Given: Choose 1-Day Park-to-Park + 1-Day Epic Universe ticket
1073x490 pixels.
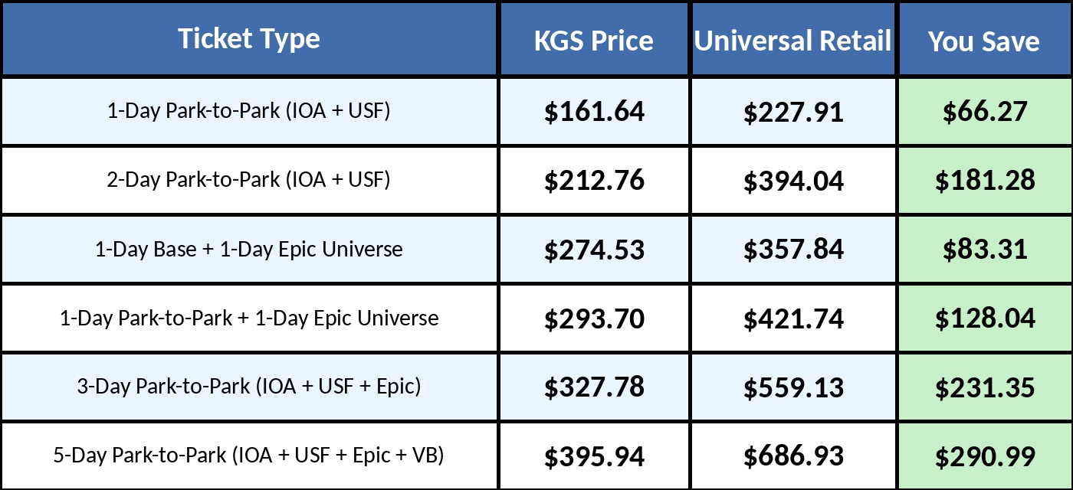Looking at the screenshot, I should pyautogui.click(x=249, y=318).
